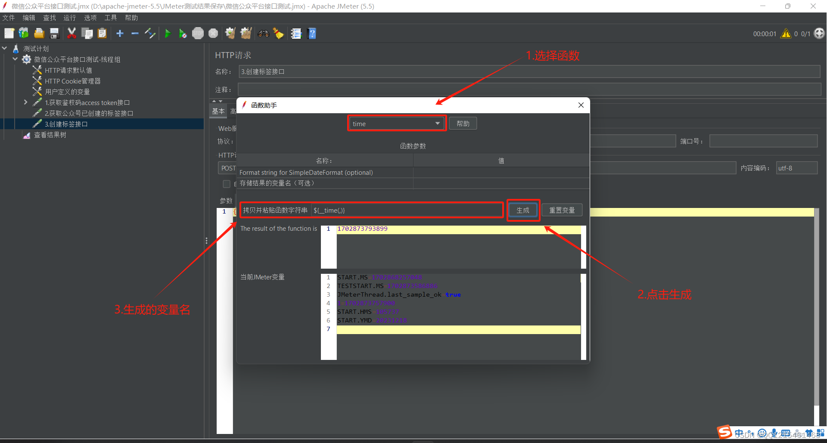Open the 帮助 menu
Viewport: 827px width, 443px height.
[x=131, y=18]
